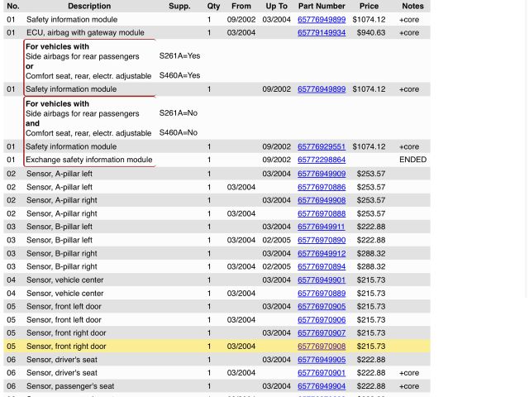Click part number 65776970890

pyautogui.click(x=322, y=241)
